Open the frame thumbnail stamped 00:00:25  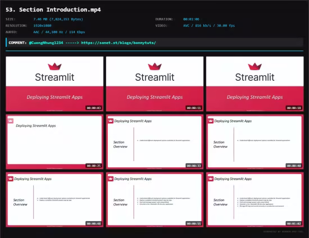[x=54, y=142]
